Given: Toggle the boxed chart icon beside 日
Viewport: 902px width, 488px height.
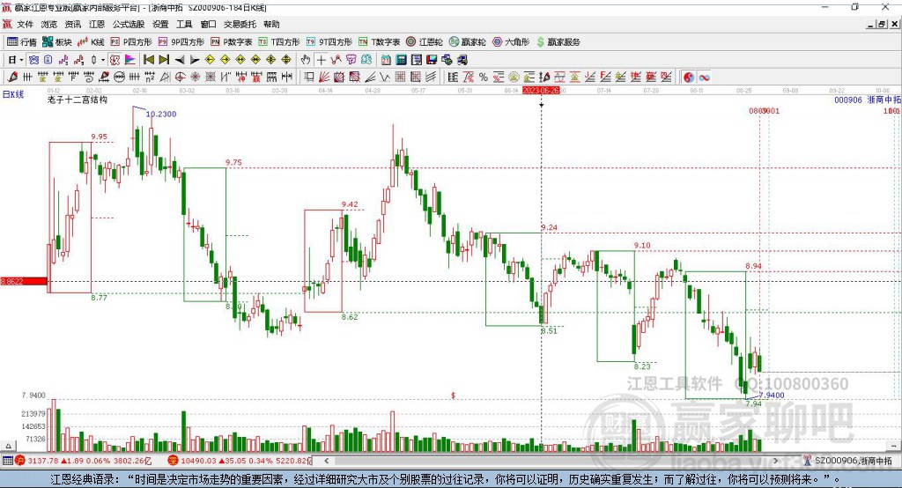Looking at the screenshot, I should (33, 60).
